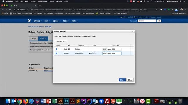
Task: Open the Subj_020 breadcrumb link
Action: (48, 27)
